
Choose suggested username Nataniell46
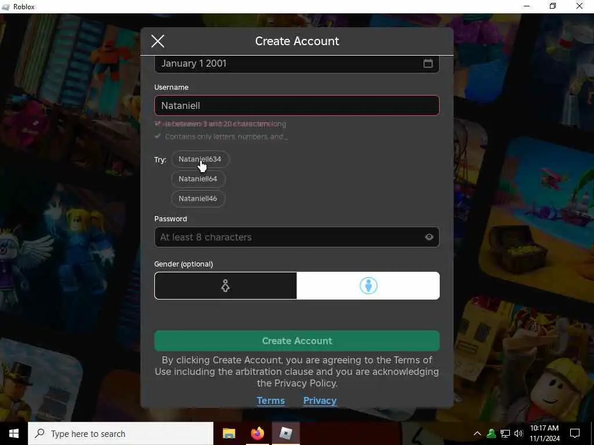(198, 199)
